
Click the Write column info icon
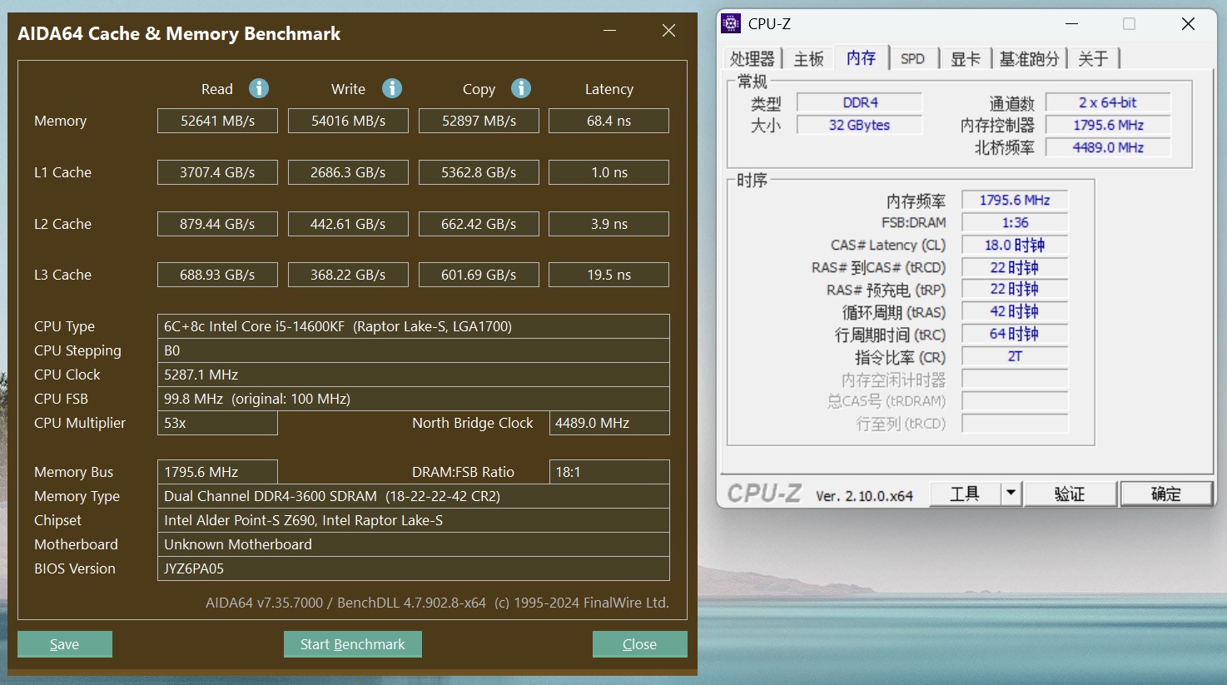point(392,88)
